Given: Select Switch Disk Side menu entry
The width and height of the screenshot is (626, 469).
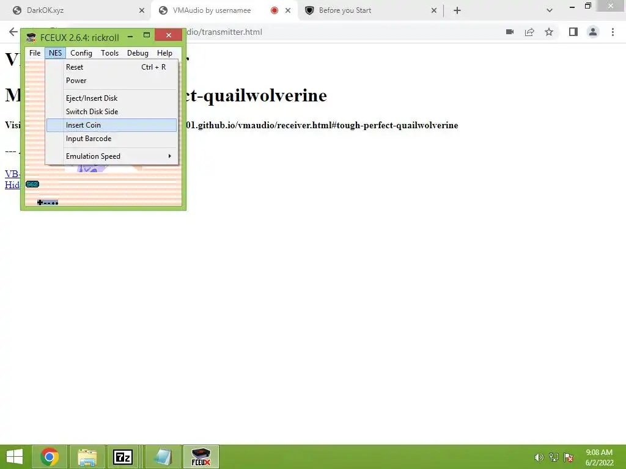Looking at the screenshot, I should pos(111,112).
